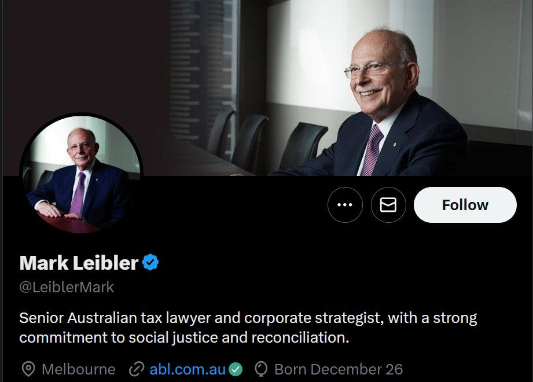Open the circular profile picture
Screen dimensions: 533x382
click(81, 174)
